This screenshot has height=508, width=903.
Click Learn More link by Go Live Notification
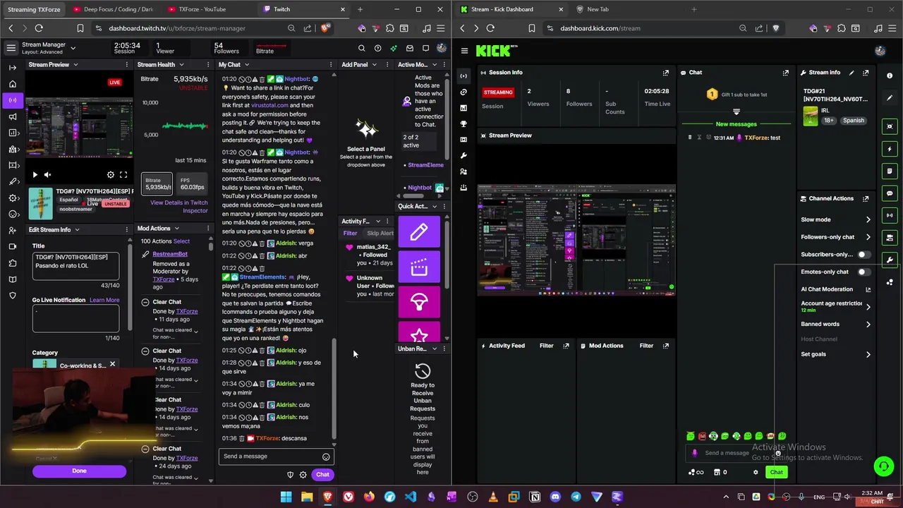tap(104, 301)
